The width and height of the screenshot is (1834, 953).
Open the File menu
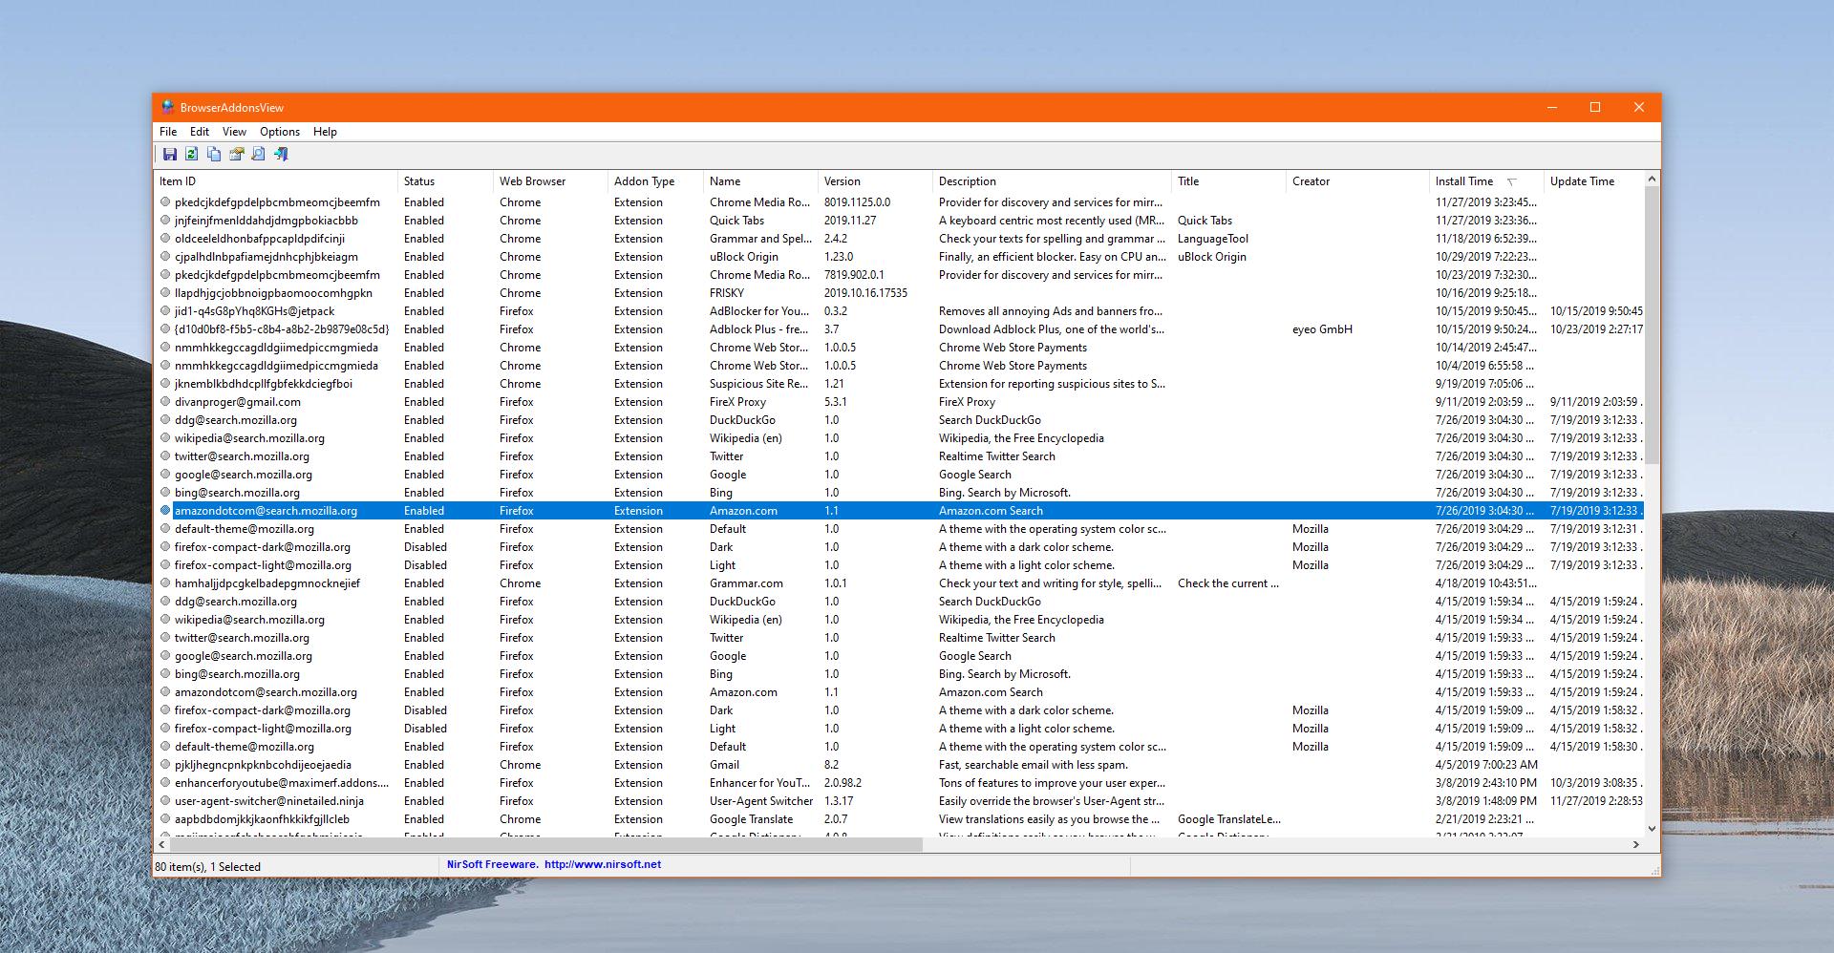(x=168, y=132)
